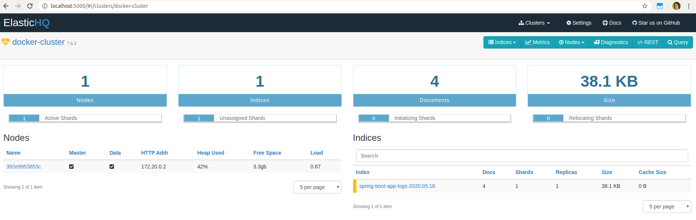The height and width of the screenshot is (220, 696).
Task: Click Star us on GitHub
Action: click(656, 23)
